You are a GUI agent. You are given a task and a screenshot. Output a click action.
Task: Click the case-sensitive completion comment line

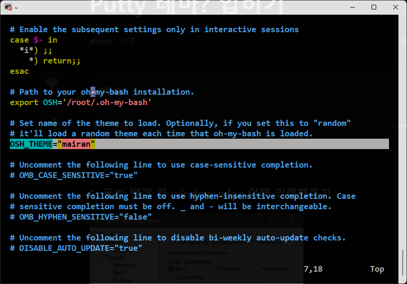pyautogui.click(x=161, y=165)
